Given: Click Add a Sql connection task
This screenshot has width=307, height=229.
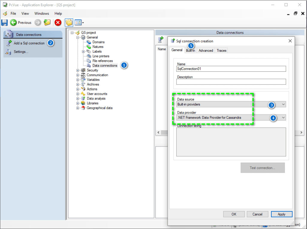Looking at the screenshot, I should pos(29,43).
